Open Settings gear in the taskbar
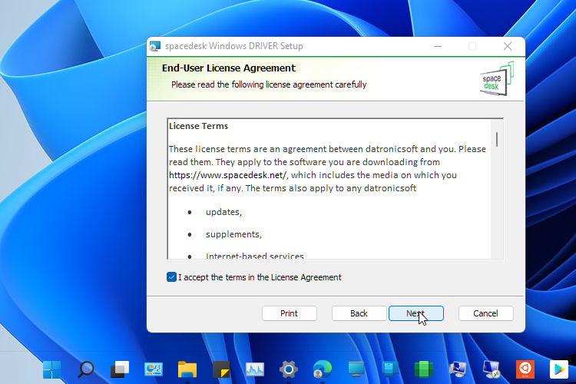576x384 pixels. tap(289, 369)
